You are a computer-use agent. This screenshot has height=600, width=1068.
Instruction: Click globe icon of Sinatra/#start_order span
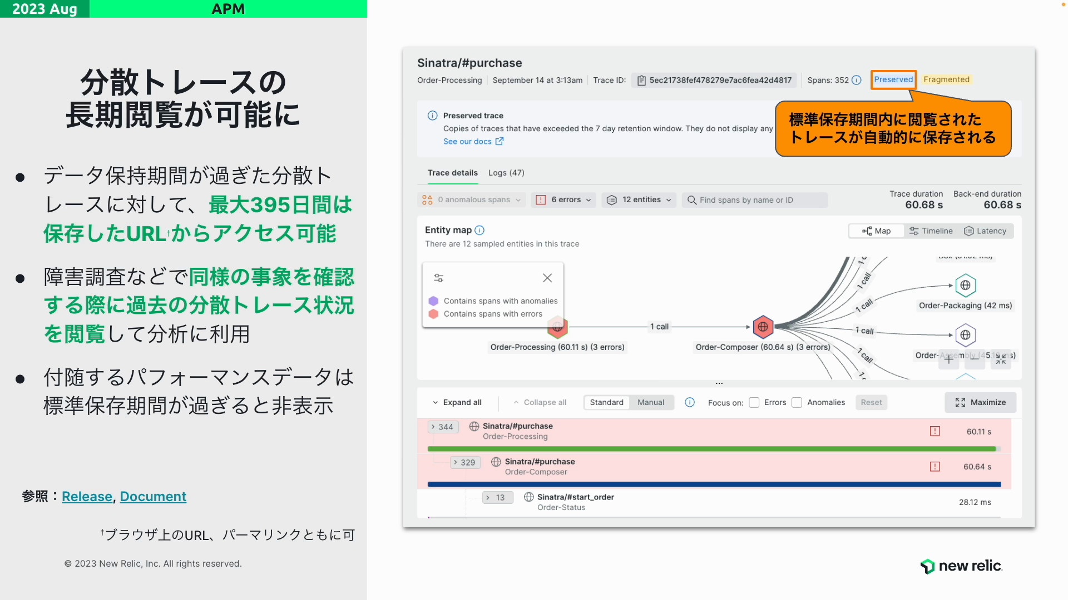pyautogui.click(x=529, y=497)
